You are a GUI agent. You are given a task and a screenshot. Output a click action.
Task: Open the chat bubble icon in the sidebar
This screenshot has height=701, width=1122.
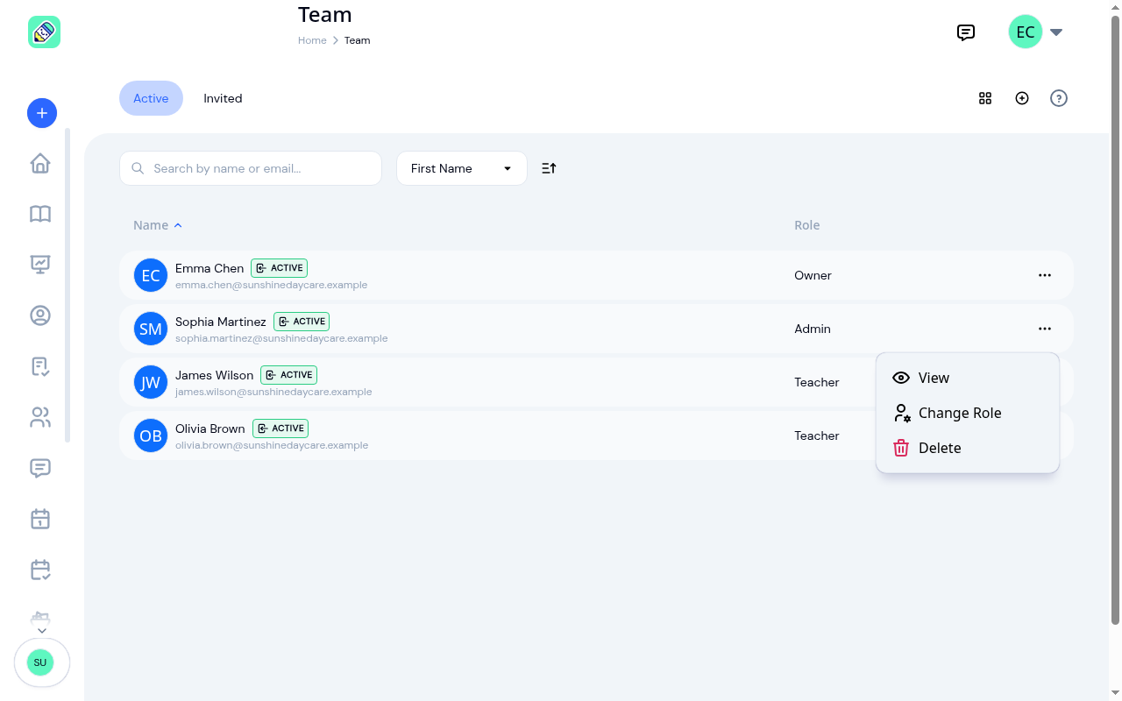pyautogui.click(x=40, y=468)
